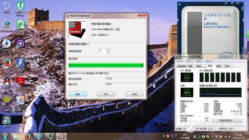Click relative performance value 13.22

click(125, 79)
